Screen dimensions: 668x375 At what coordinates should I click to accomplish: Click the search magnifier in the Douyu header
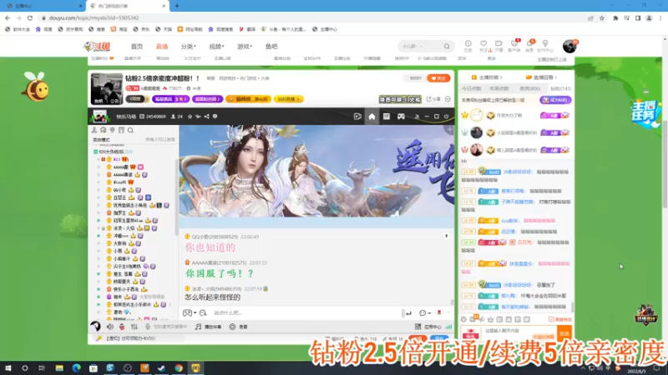[447, 47]
